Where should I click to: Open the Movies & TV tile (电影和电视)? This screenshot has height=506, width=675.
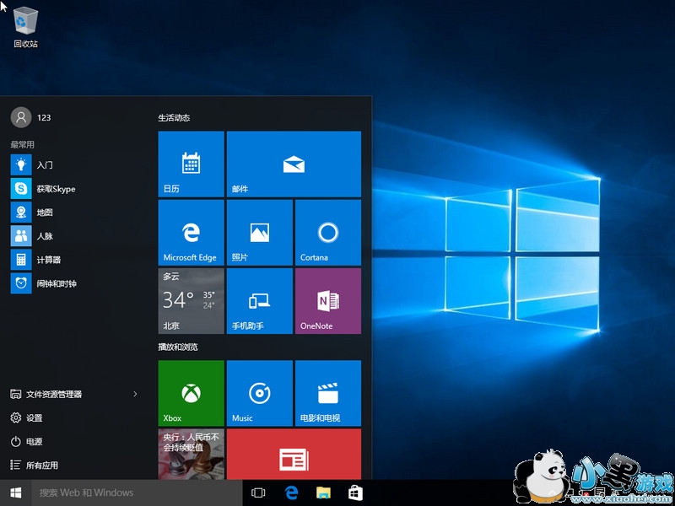[x=327, y=393]
